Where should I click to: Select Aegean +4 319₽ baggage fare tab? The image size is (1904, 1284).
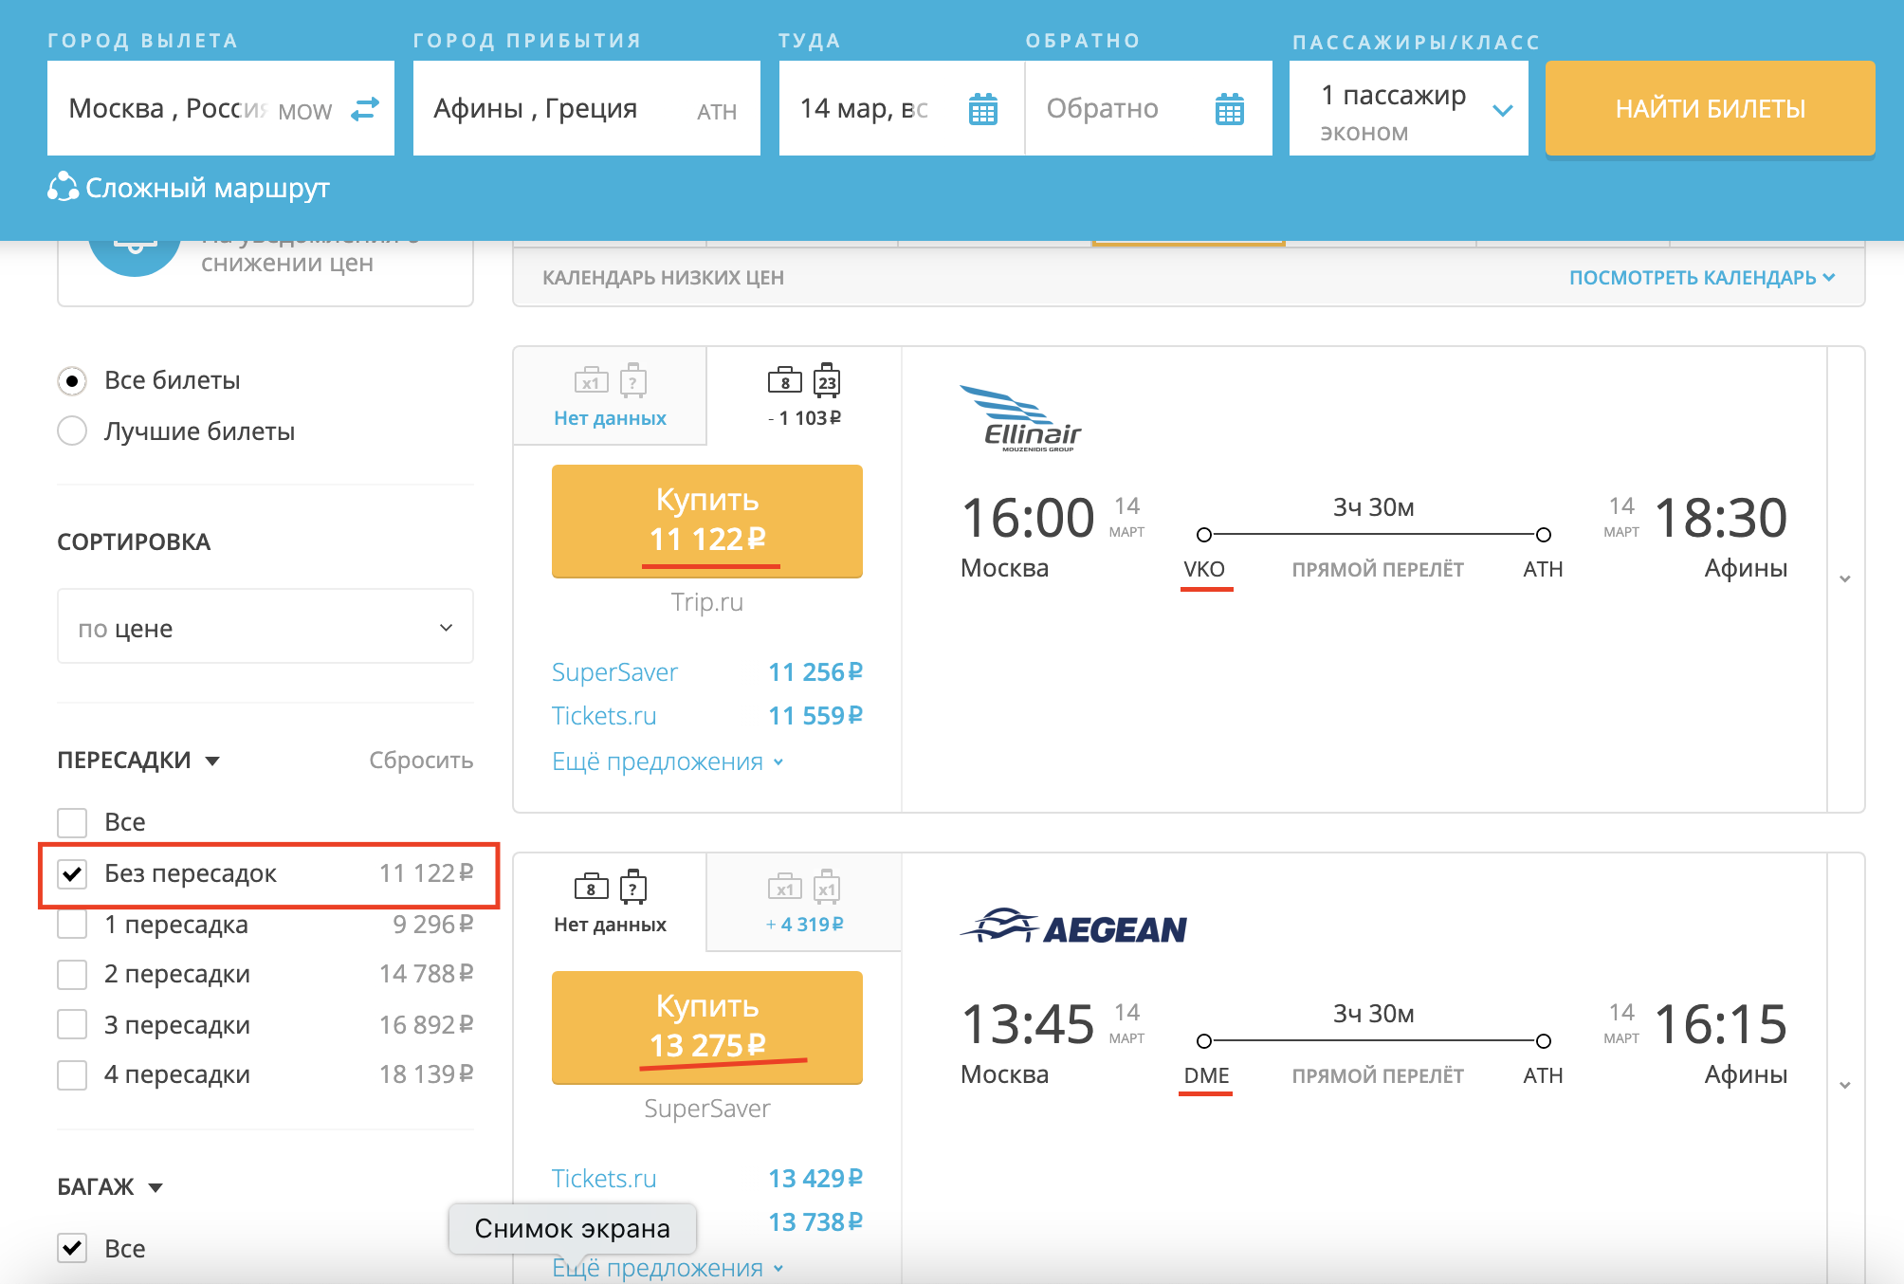[804, 902]
